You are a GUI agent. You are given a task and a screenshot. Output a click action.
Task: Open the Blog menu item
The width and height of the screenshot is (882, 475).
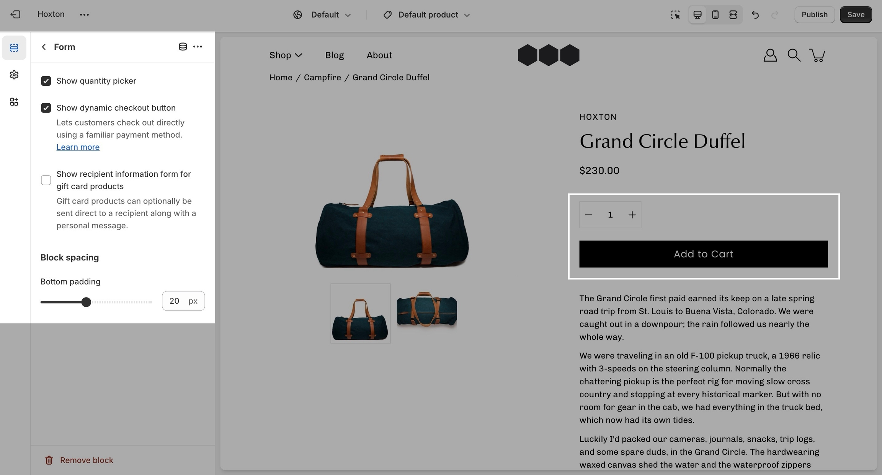point(335,55)
